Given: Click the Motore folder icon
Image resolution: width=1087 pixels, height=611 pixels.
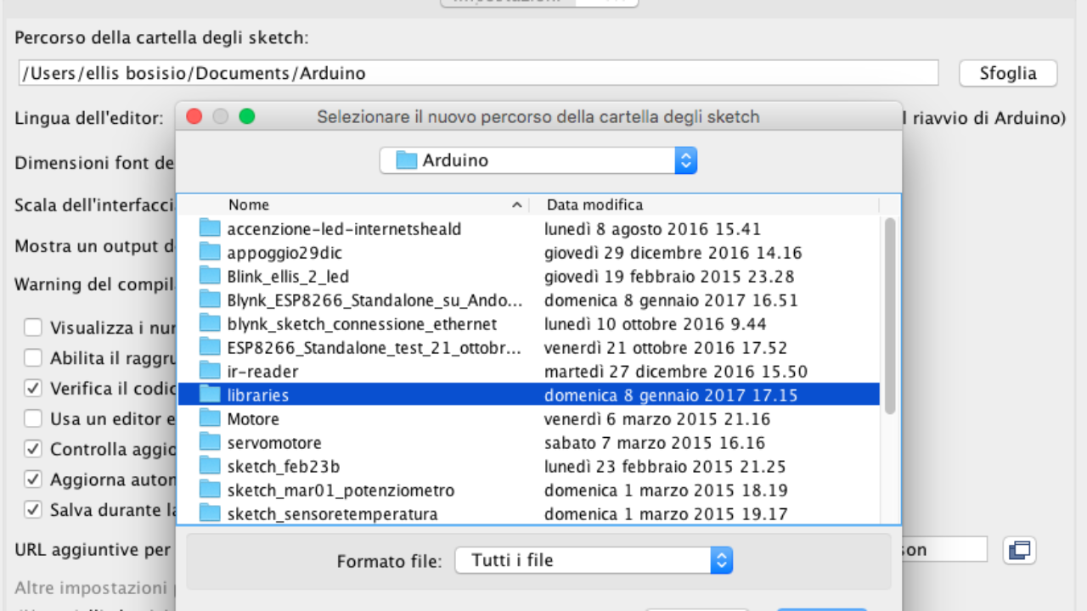Looking at the screenshot, I should [x=209, y=419].
